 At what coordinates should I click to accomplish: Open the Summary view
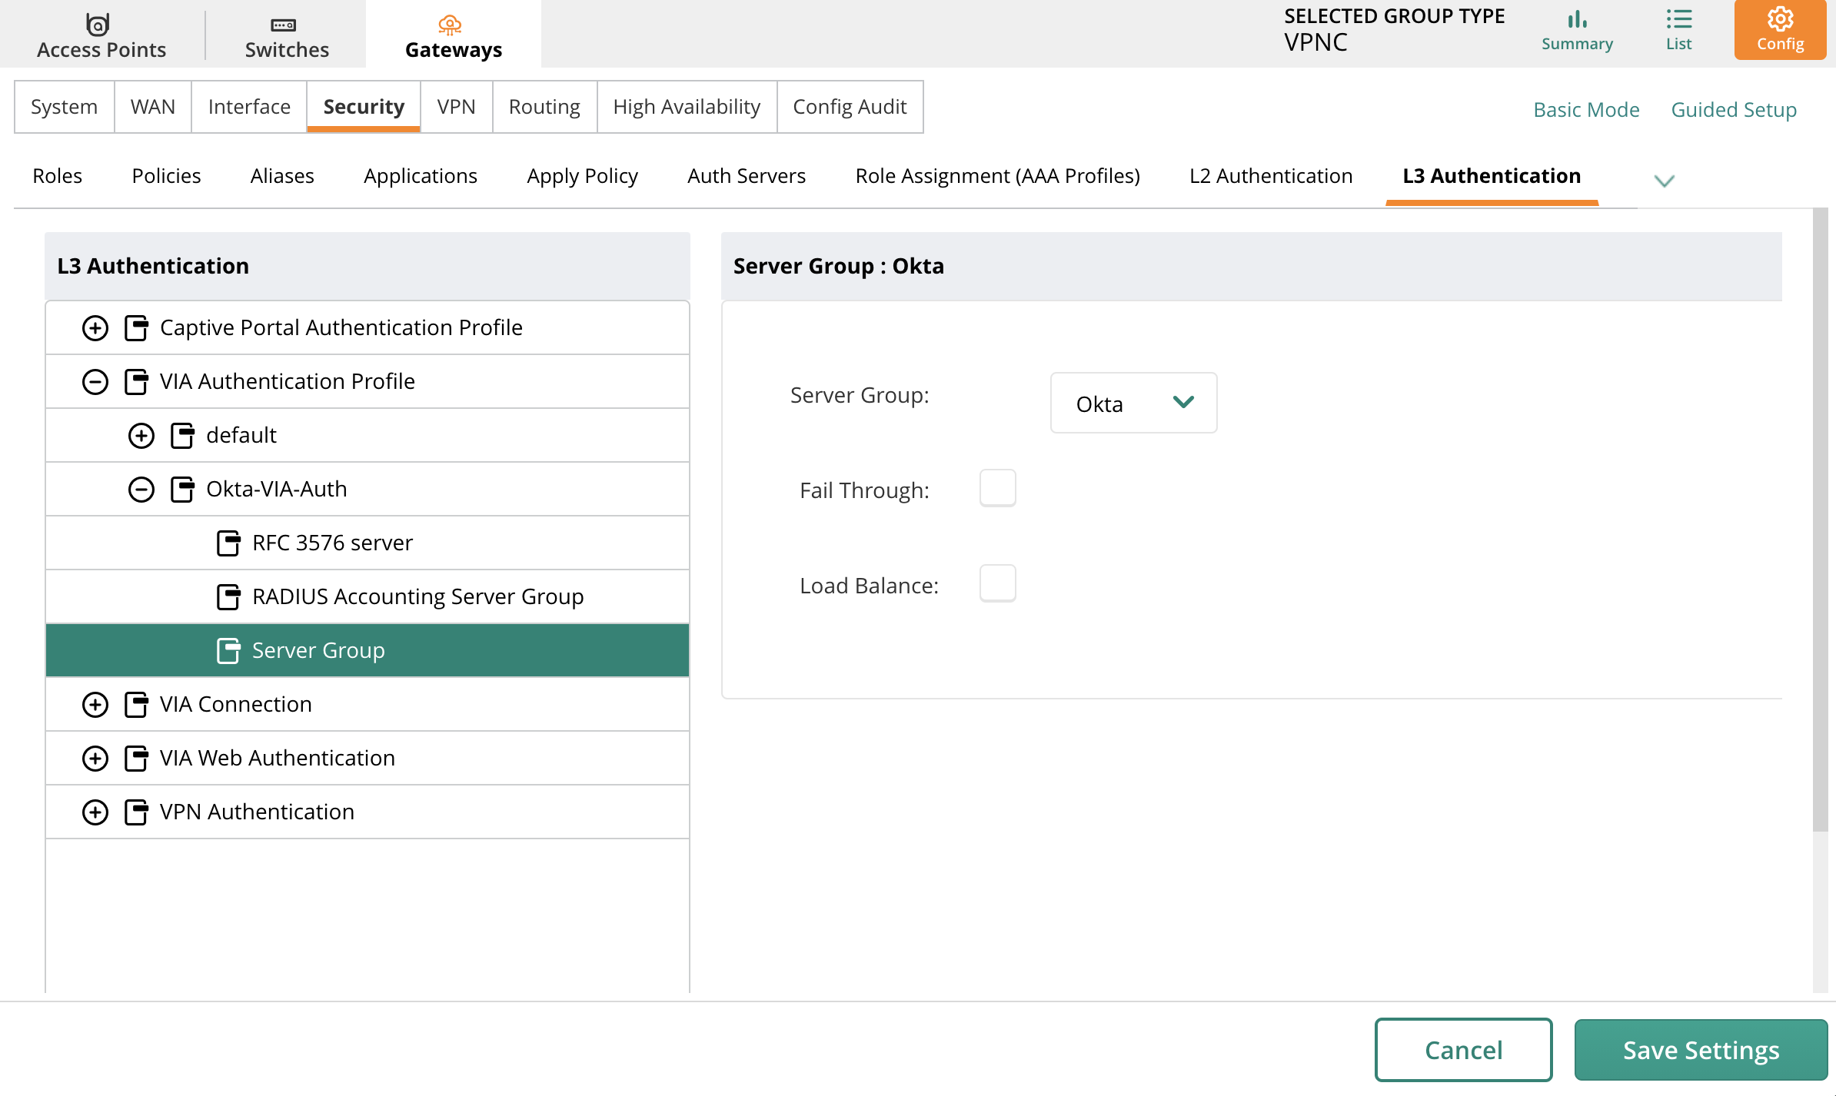click(1576, 31)
